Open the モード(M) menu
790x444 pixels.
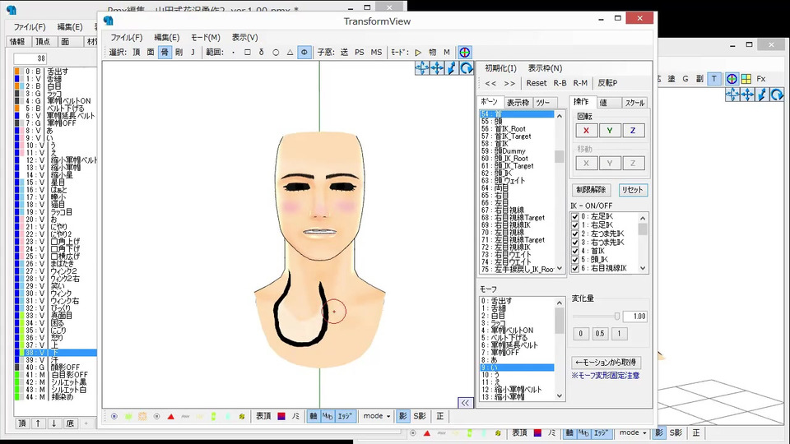(x=205, y=37)
